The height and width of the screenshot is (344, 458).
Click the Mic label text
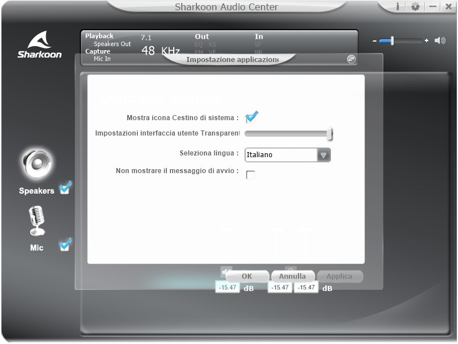36,248
